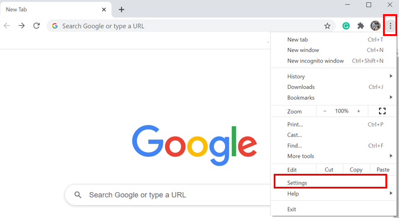Select Find... from the menu
The image size is (399, 218).
coord(333,146)
